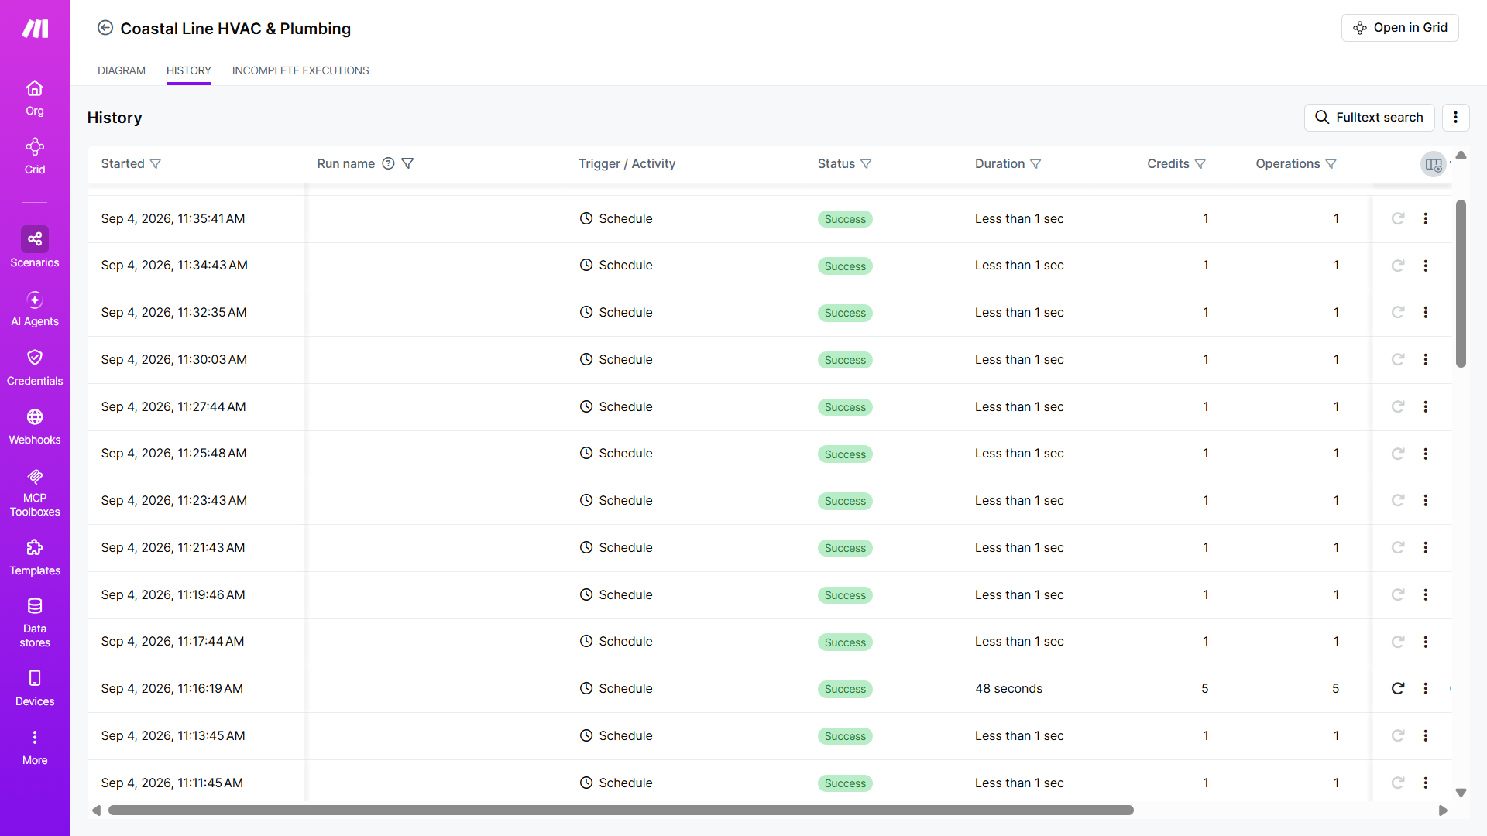Expand the More sidebar menu
Image resolution: width=1487 pixels, height=836 pixels.
pos(35,747)
